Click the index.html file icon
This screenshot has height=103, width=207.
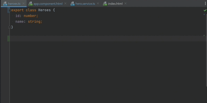(x=105, y=4)
